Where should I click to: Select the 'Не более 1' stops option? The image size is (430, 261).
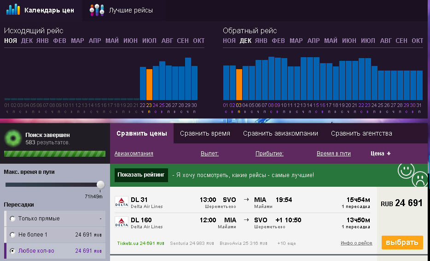tap(12, 235)
